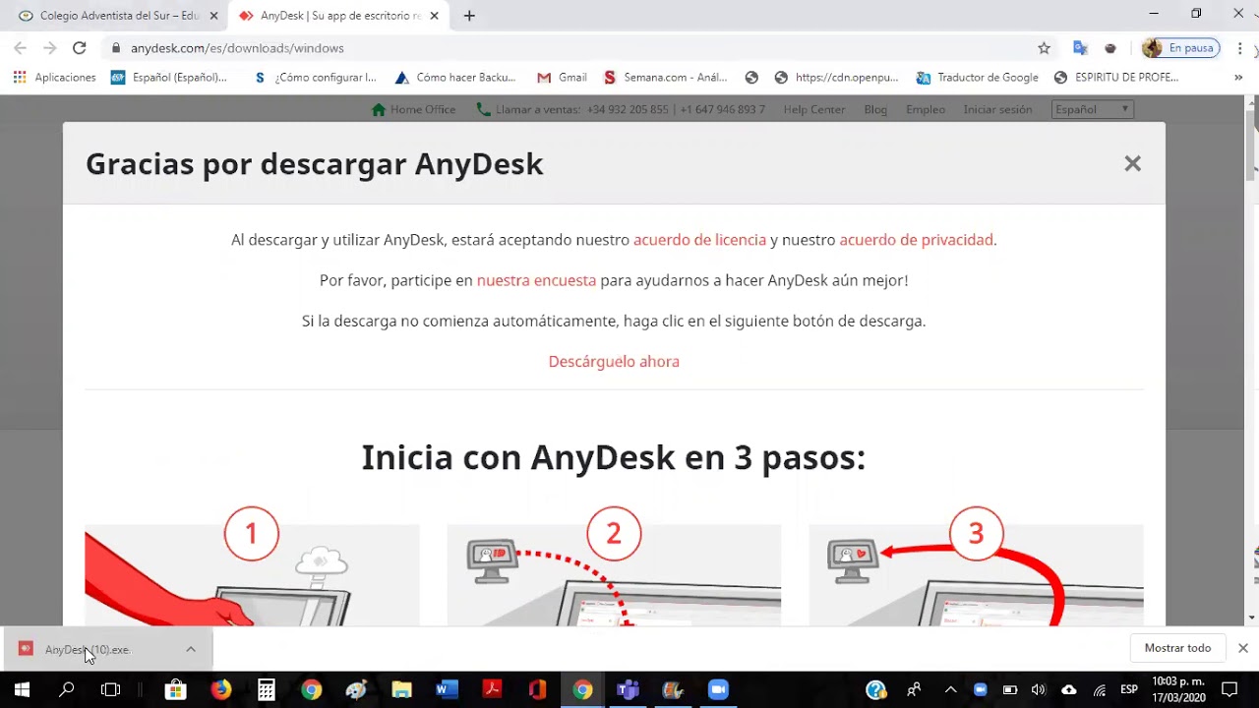Click the dark round extension icon
This screenshot has height=708, width=1259.
1110,47
